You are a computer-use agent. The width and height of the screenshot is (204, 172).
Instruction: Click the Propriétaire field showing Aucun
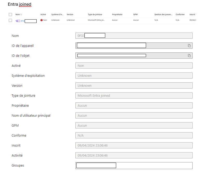pos(134,106)
